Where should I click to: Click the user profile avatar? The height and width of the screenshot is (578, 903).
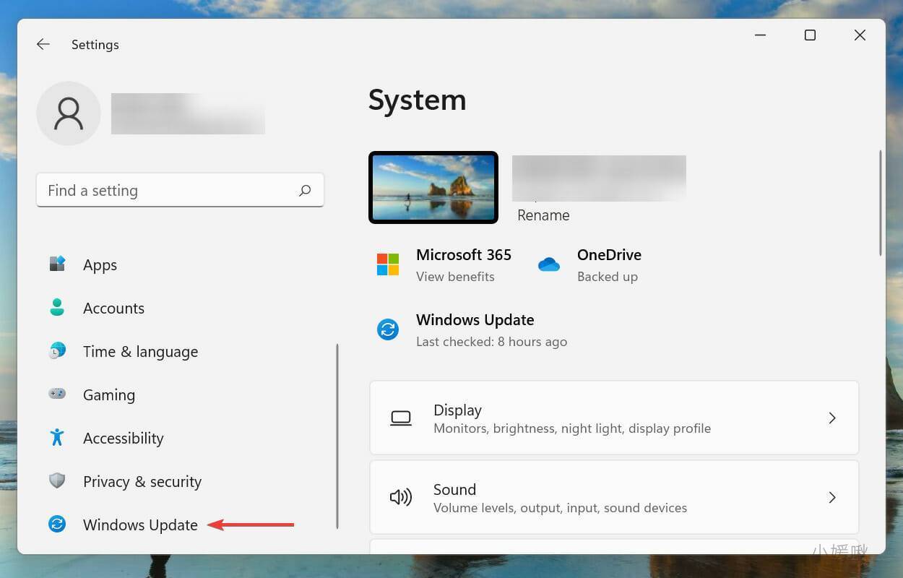pos(69,113)
